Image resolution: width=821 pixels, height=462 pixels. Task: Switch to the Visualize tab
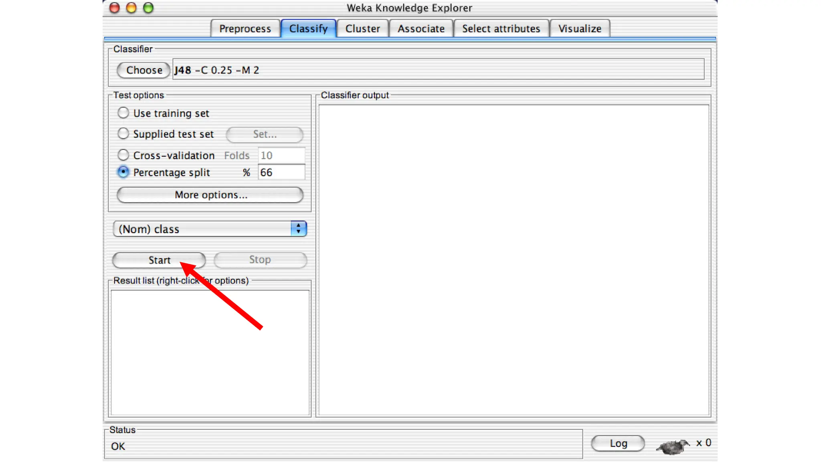[580, 28]
